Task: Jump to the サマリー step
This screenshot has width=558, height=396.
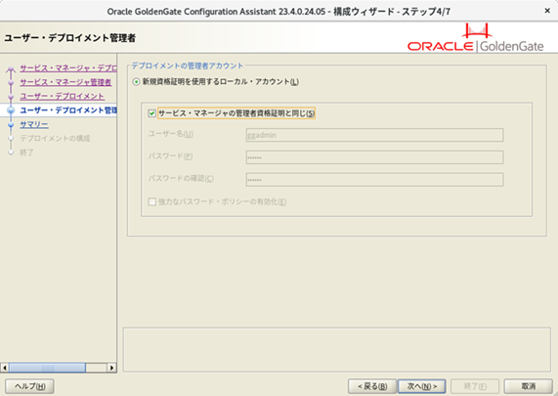Action: (x=34, y=124)
